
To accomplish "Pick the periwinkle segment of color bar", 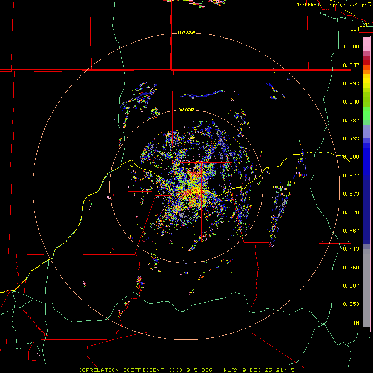I will point(366,131).
